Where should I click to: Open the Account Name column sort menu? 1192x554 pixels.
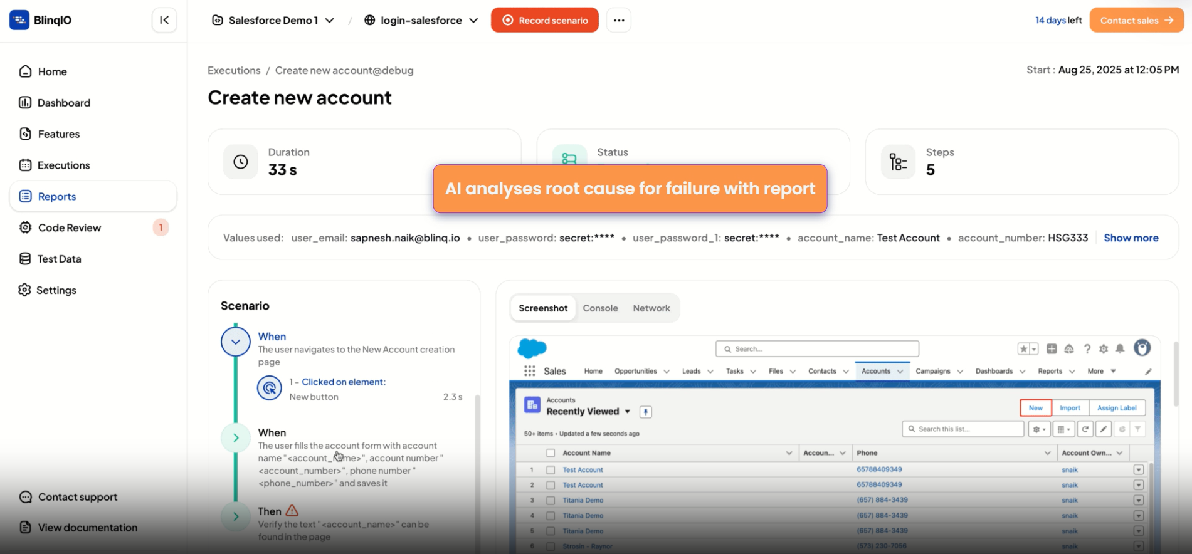[789, 453]
